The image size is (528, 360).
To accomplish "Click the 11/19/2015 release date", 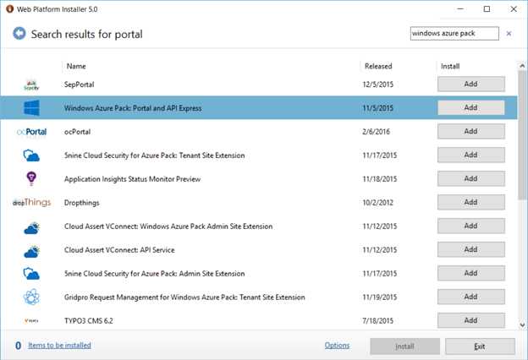I will pos(379,297).
